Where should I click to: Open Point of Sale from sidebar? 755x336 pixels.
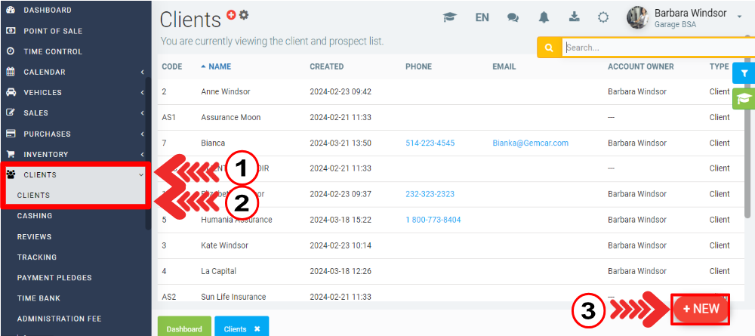tap(53, 31)
